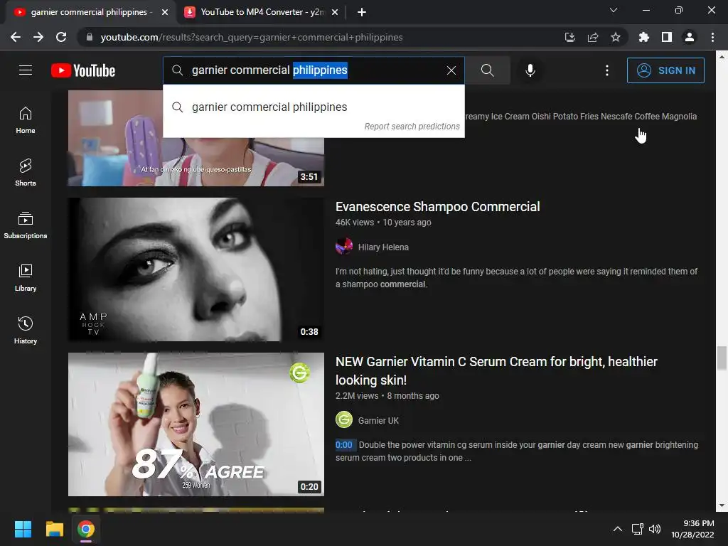Click the Chrome taskbar icon
This screenshot has height=546, width=728.
(86, 529)
